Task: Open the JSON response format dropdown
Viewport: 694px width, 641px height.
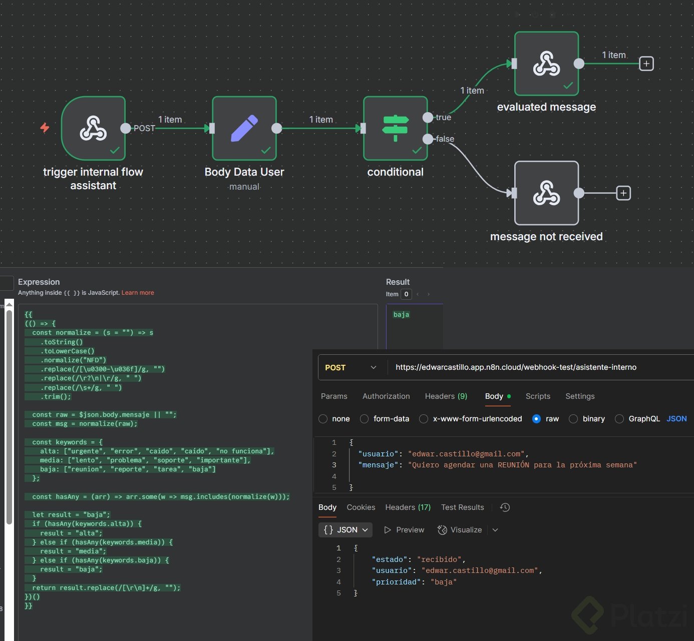Action: (345, 530)
